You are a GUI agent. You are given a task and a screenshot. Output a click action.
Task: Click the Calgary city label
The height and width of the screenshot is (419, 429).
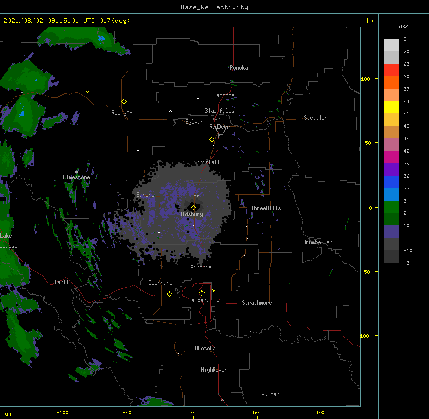click(x=199, y=300)
